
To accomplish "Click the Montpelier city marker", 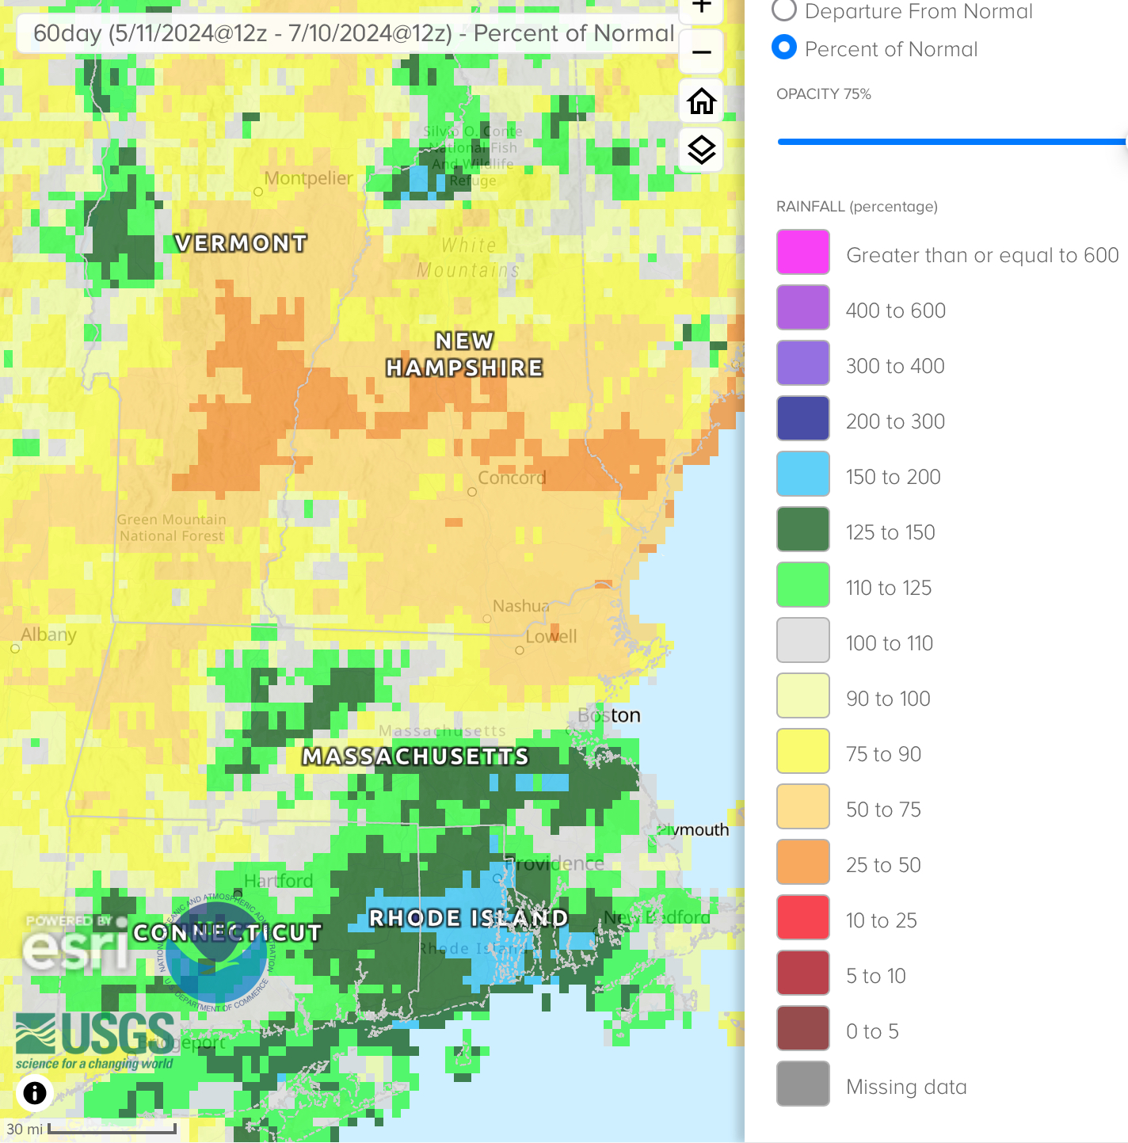I will click(258, 192).
